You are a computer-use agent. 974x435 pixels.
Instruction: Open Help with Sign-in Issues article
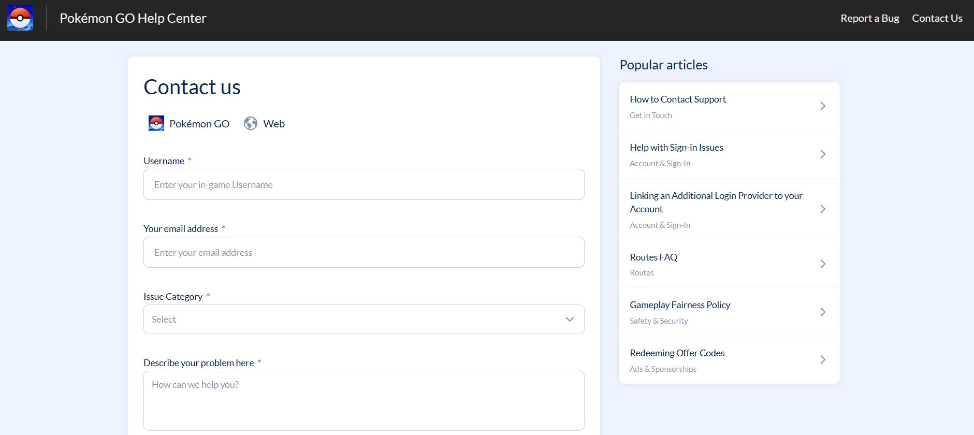point(730,154)
